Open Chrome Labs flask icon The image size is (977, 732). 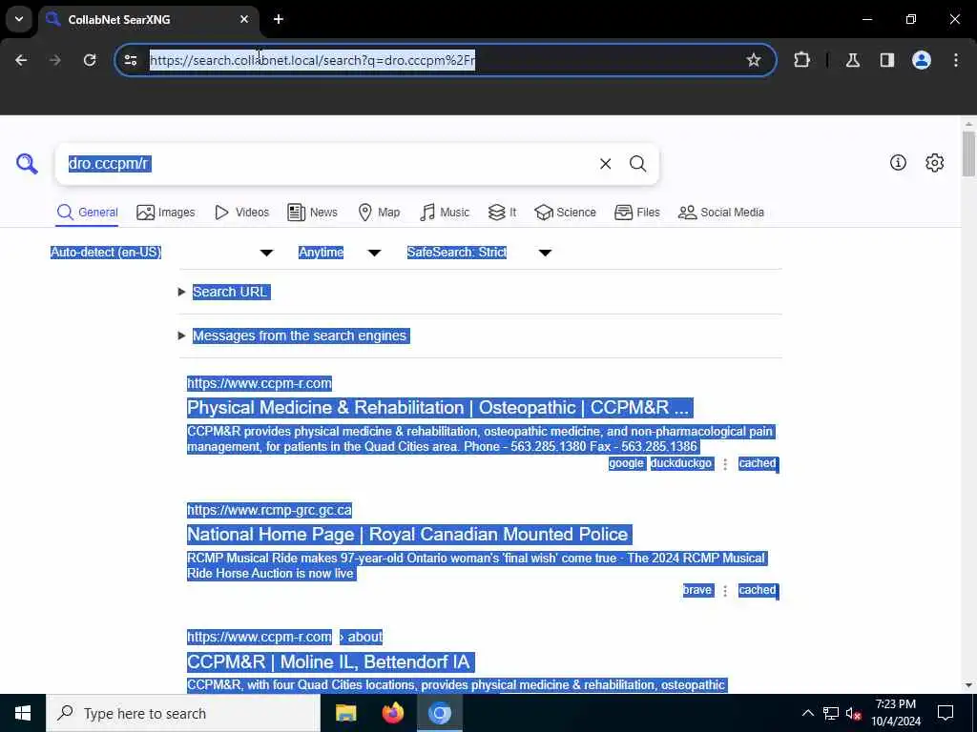point(853,60)
